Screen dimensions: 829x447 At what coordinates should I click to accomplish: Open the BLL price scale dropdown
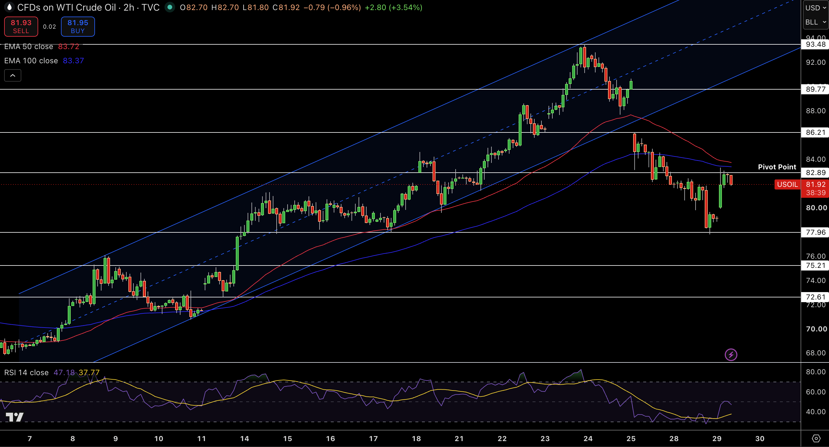pos(815,22)
